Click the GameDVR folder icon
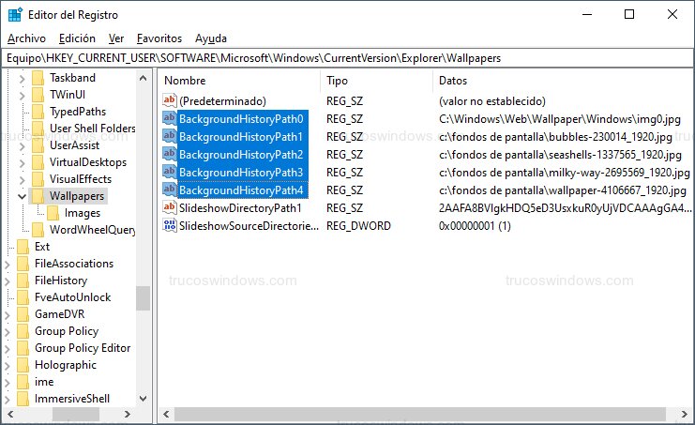The height and width of the screenshot is (425, 695). [x=23, y=314]
